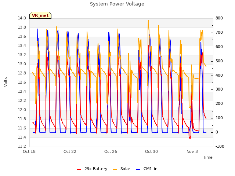The width and height of the screenshot is (235, 176).
Task: Click the 12.0 left axis value
Action: pos(22,110)
